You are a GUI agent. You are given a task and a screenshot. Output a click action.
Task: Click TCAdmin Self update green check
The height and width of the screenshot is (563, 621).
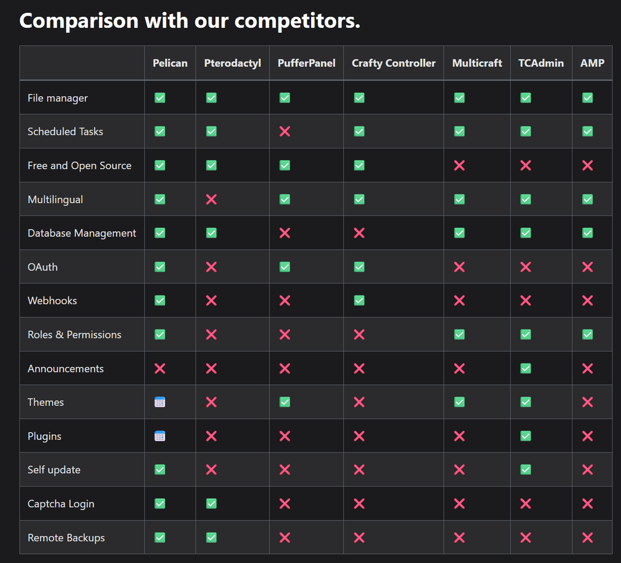tap(526, 470)
